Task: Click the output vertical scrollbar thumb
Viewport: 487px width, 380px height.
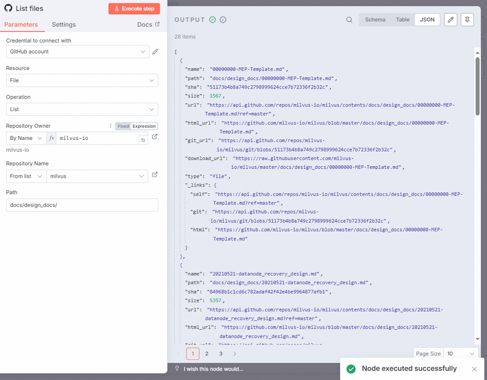Action: [477, 86]
